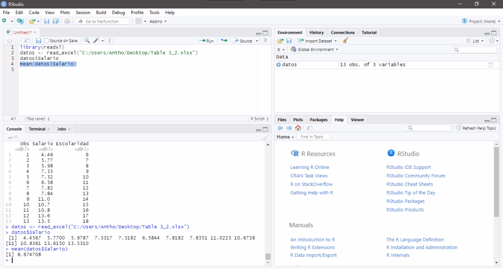
Task: Open the Source options dropdown arrow
Action: point(256,41)
